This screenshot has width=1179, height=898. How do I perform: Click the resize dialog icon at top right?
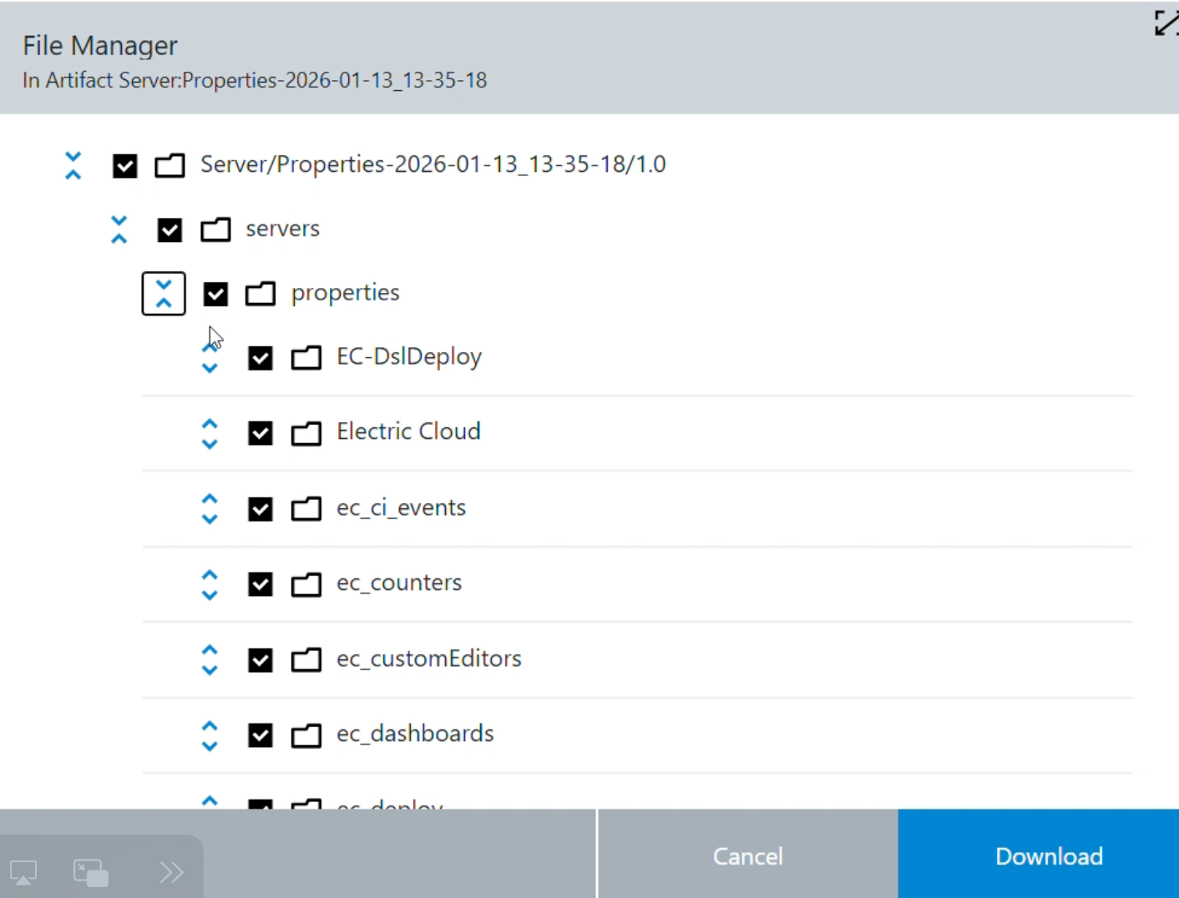point(1166,23)
